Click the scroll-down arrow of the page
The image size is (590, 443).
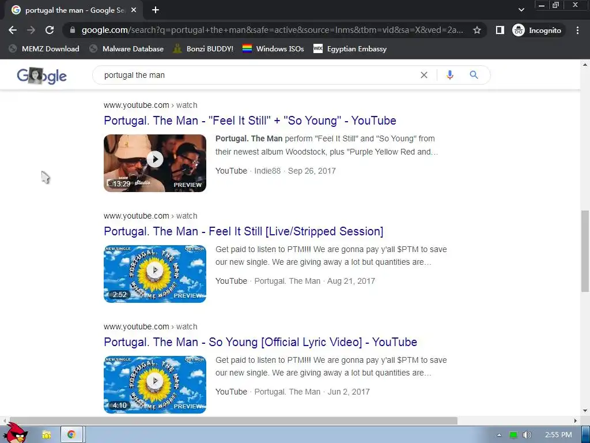(x=585, y=411)
